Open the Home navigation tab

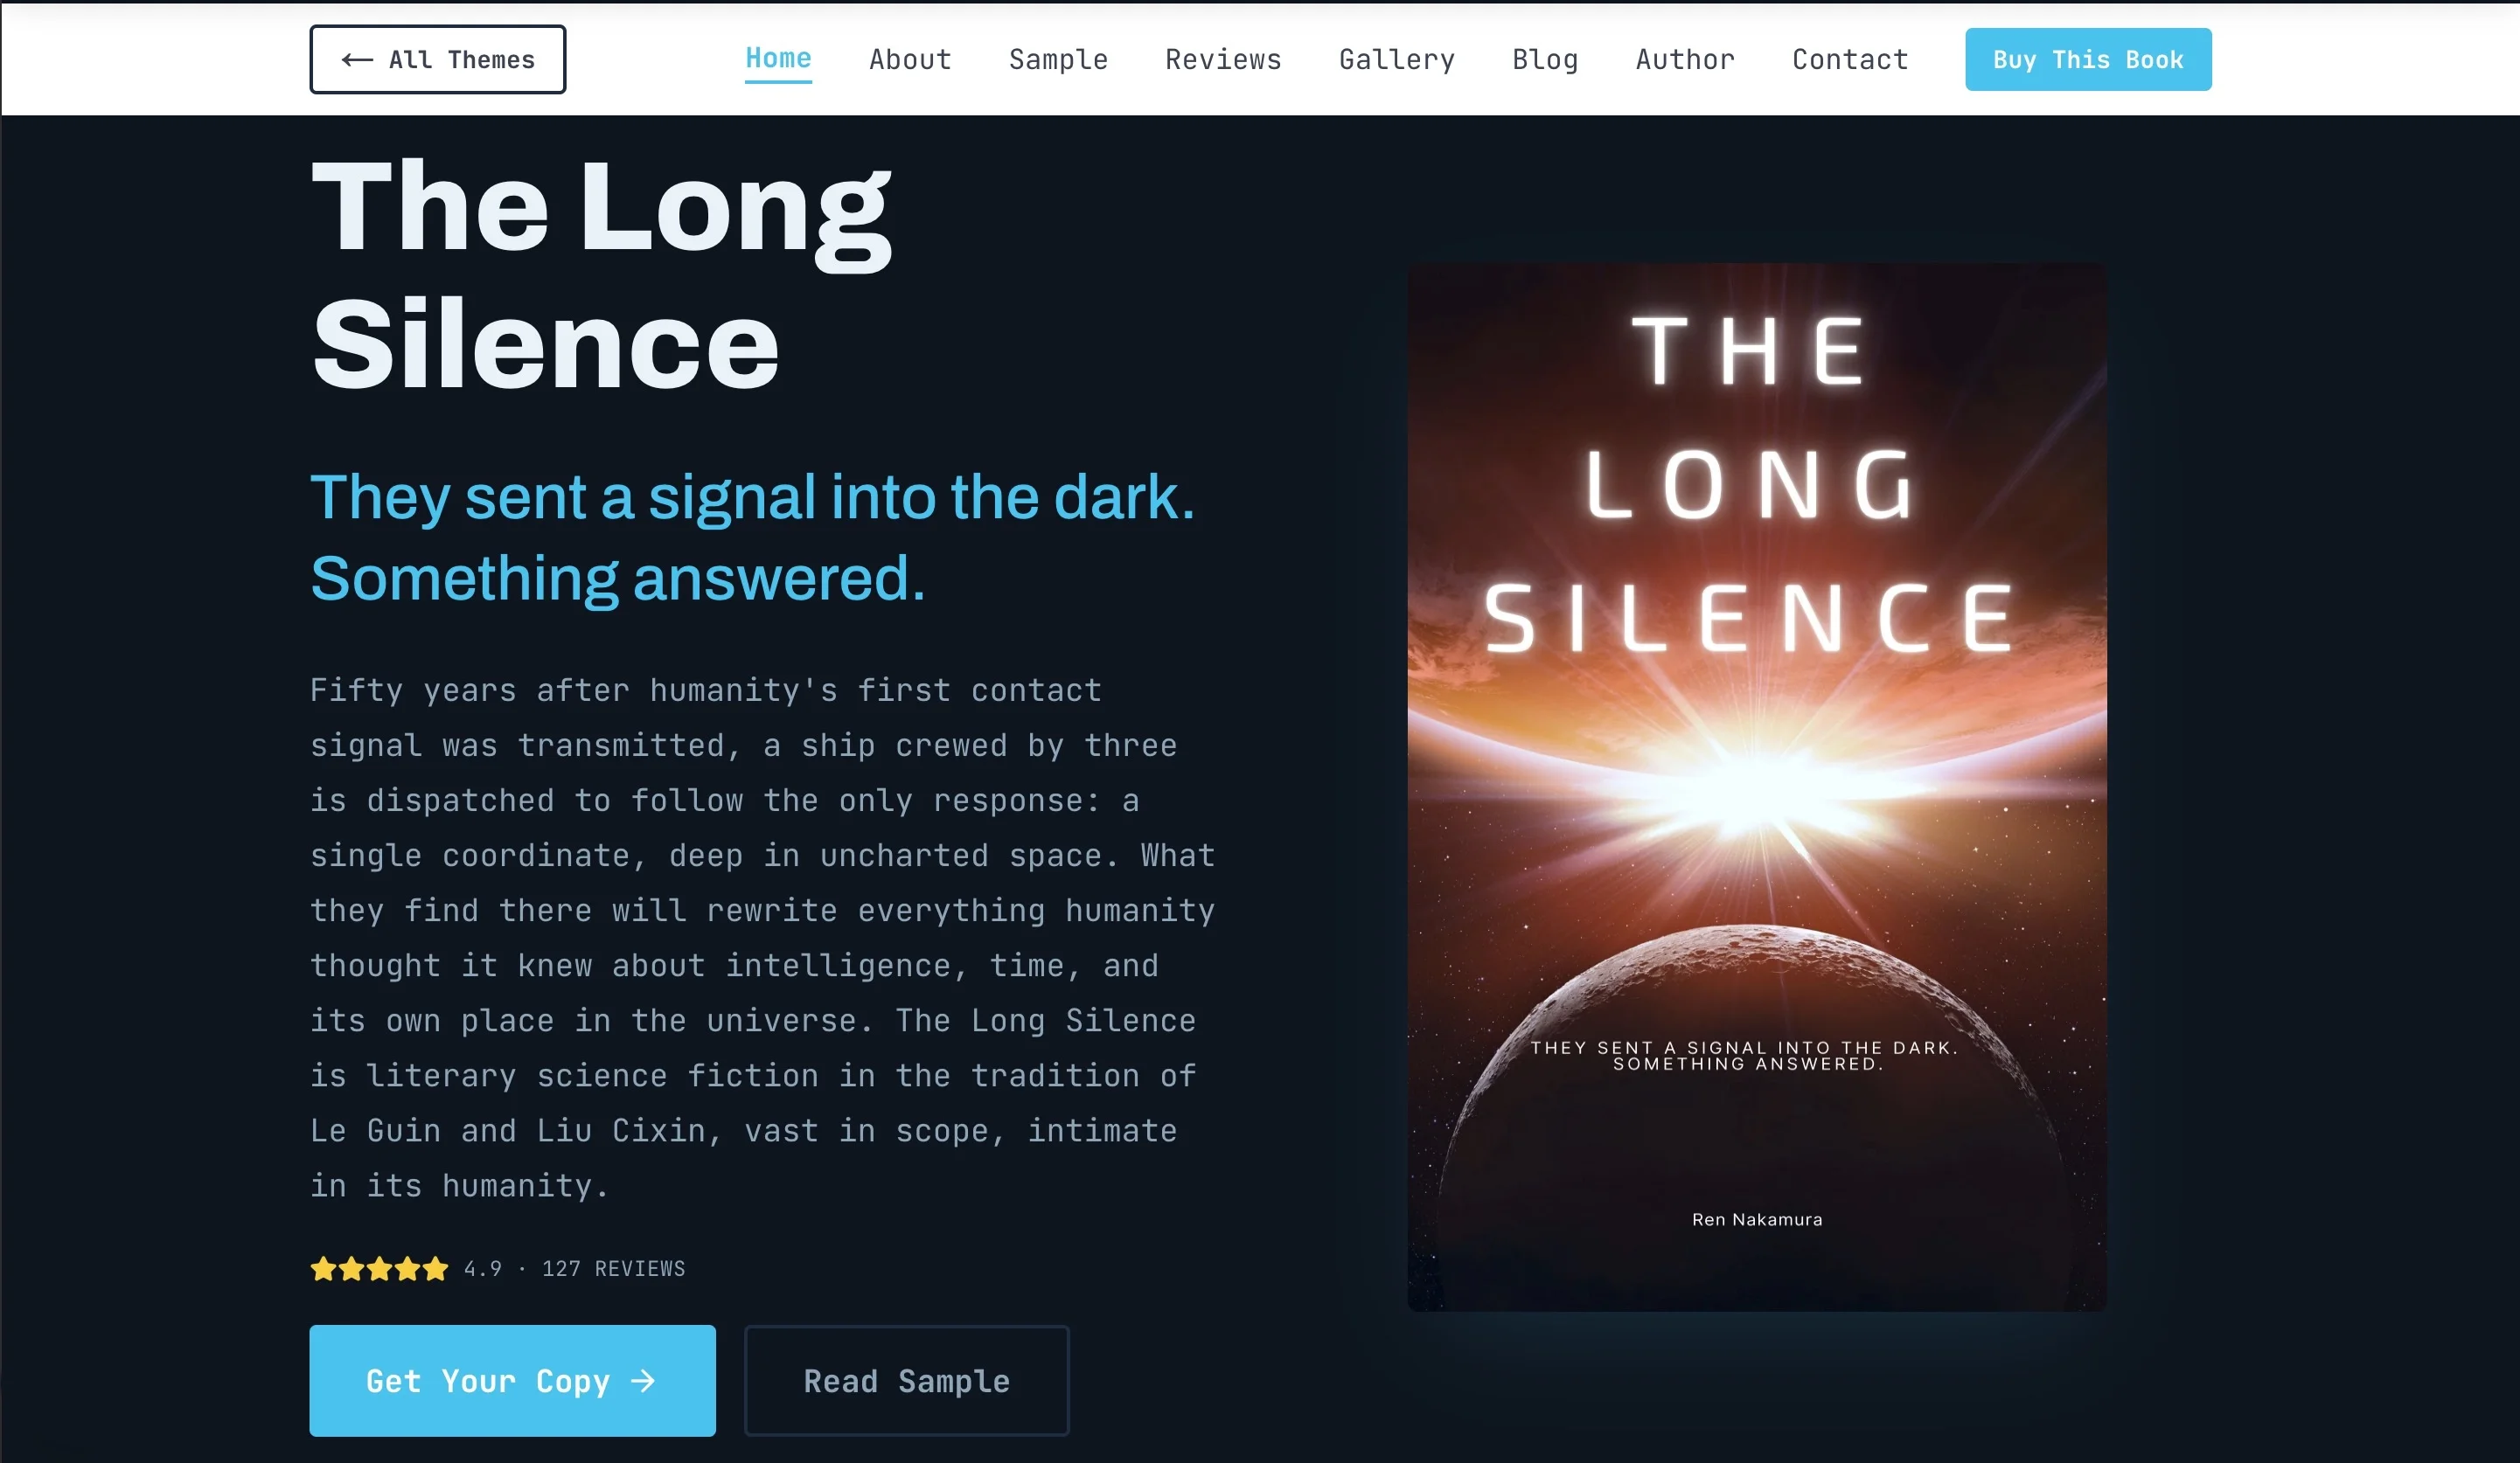pos(778,59)
